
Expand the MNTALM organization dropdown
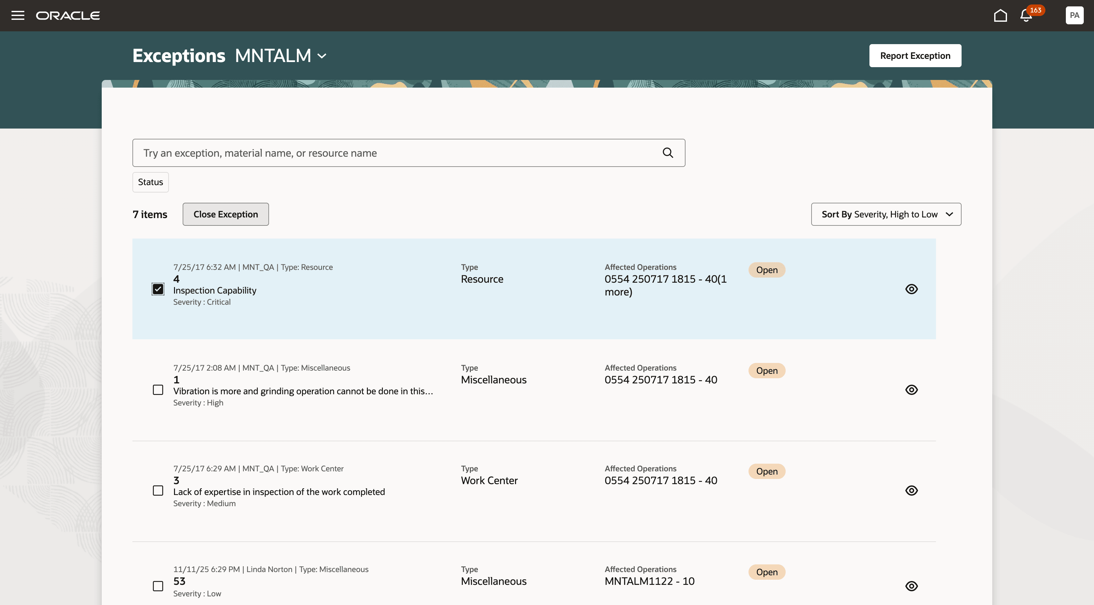click(x=322, y=56)
